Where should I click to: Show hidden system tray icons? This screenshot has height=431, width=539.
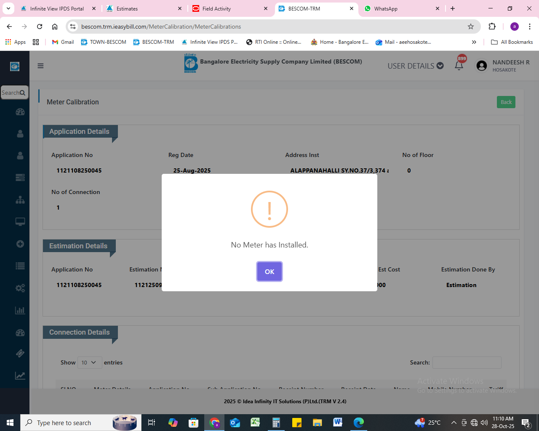click(x=454, y=423)
